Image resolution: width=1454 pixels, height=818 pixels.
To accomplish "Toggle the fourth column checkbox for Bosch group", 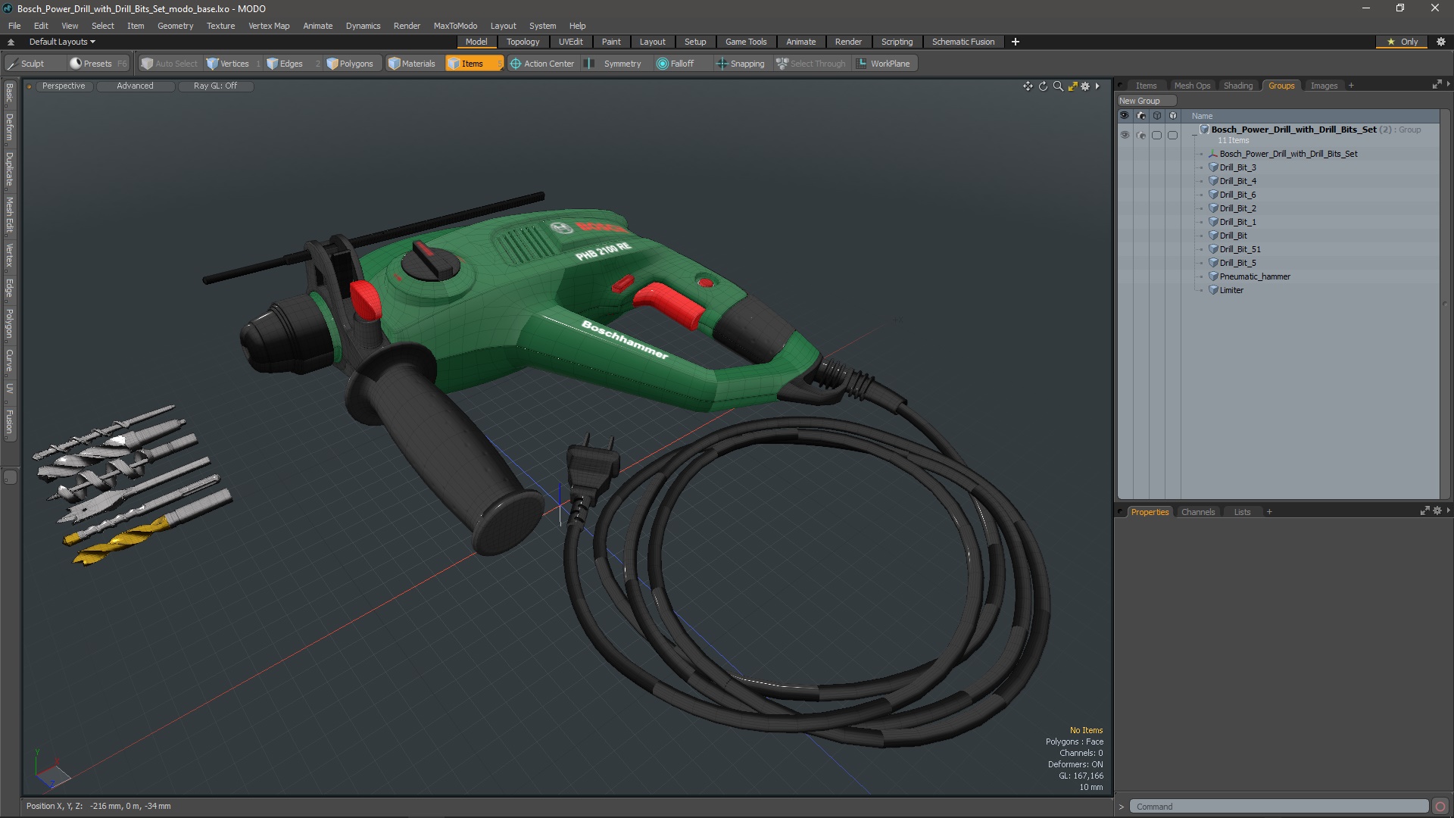I will [x=1173, y=135].
